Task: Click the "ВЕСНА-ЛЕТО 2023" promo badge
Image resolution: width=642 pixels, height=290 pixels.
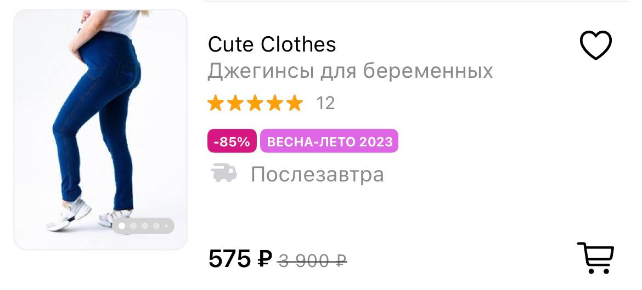Action: pyautogui.click(x=329, y=141)
